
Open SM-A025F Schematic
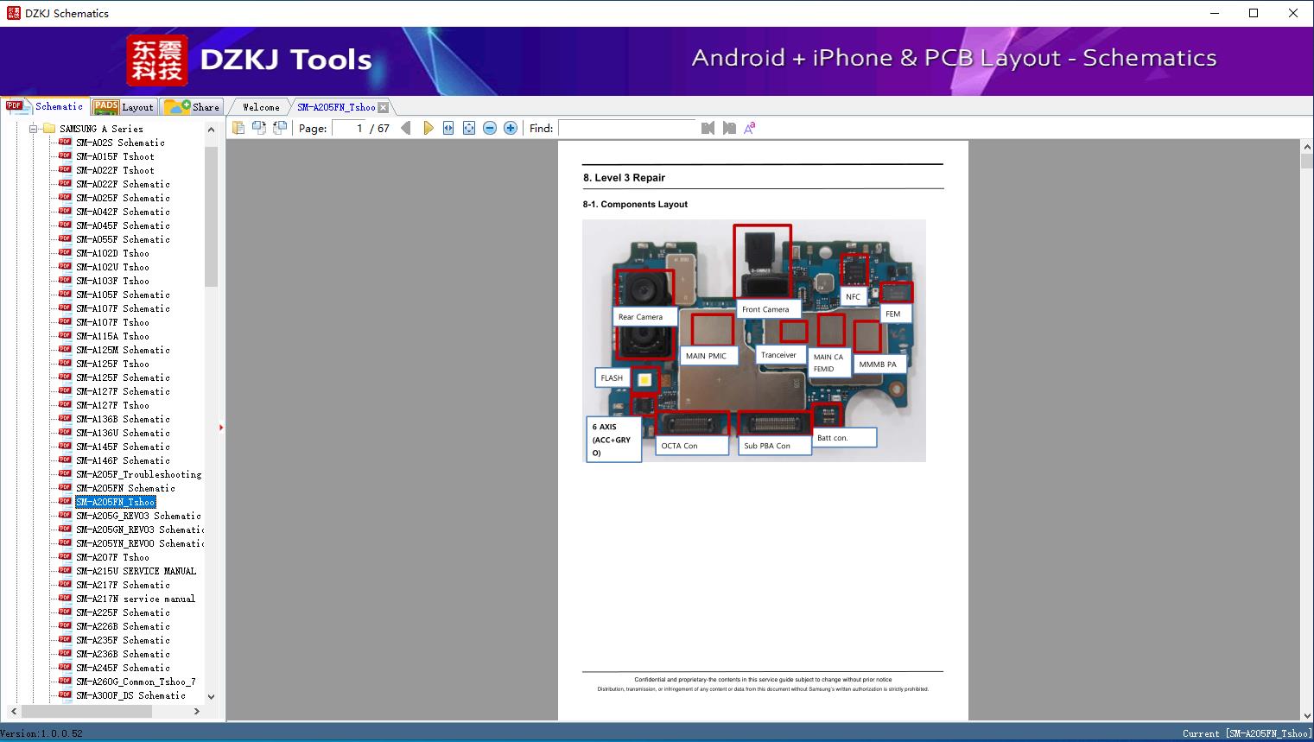(x=123, y=198)
